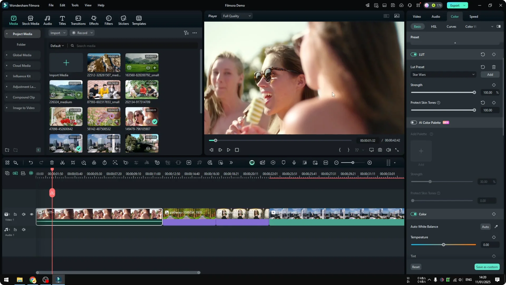Screen dimensions: 506x285
Task: Open the Export options arrow
Action: click(x=464, y=5)
